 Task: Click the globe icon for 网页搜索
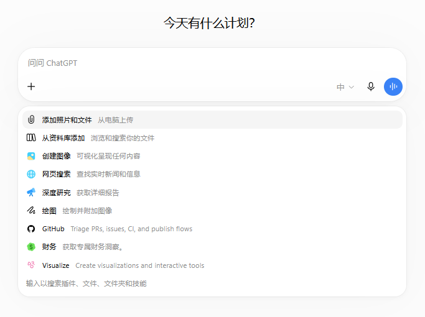coord(31,174)
